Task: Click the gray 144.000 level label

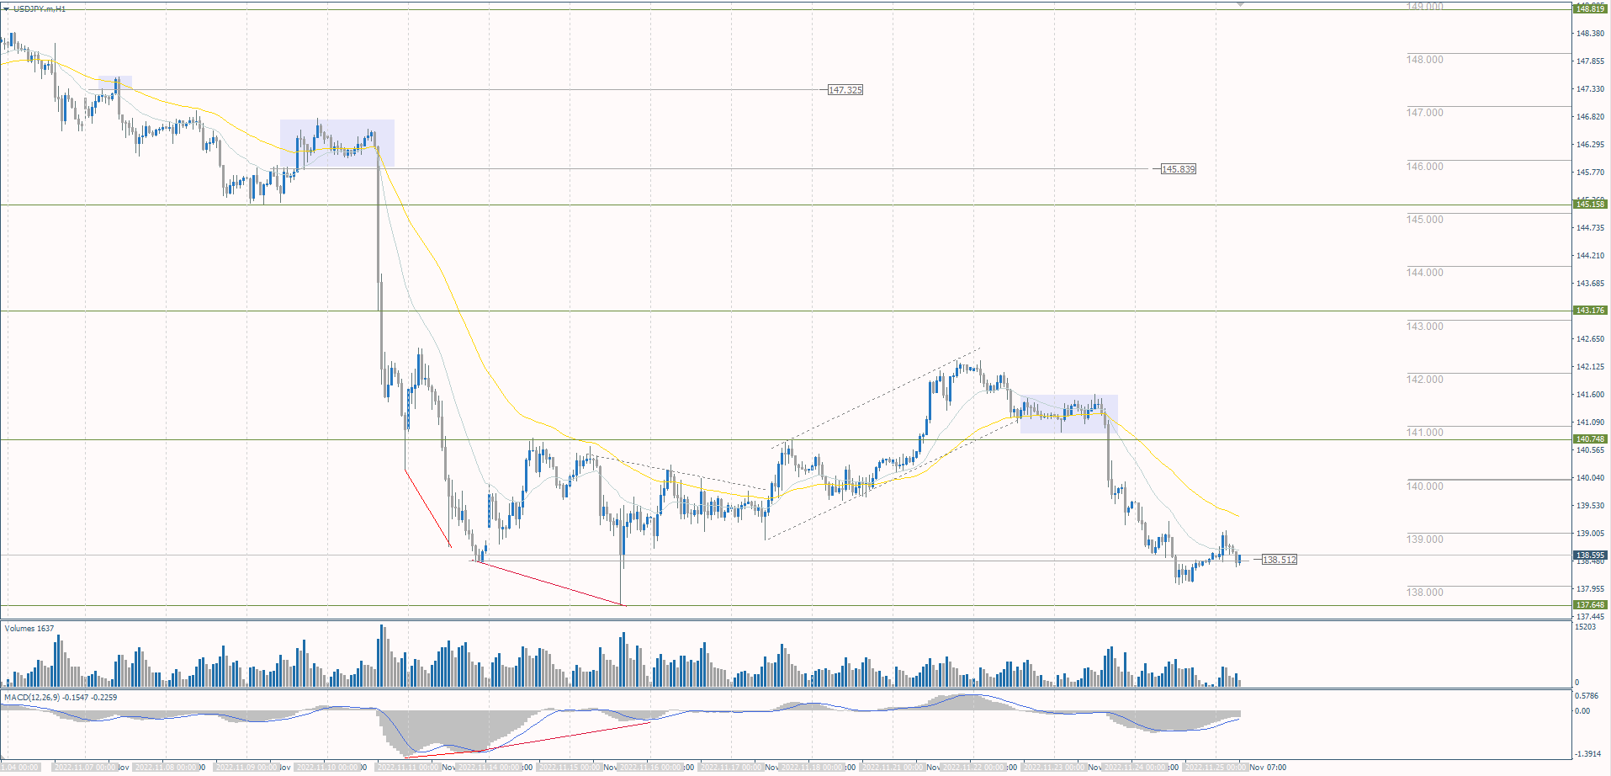Action: [1425, 273]
